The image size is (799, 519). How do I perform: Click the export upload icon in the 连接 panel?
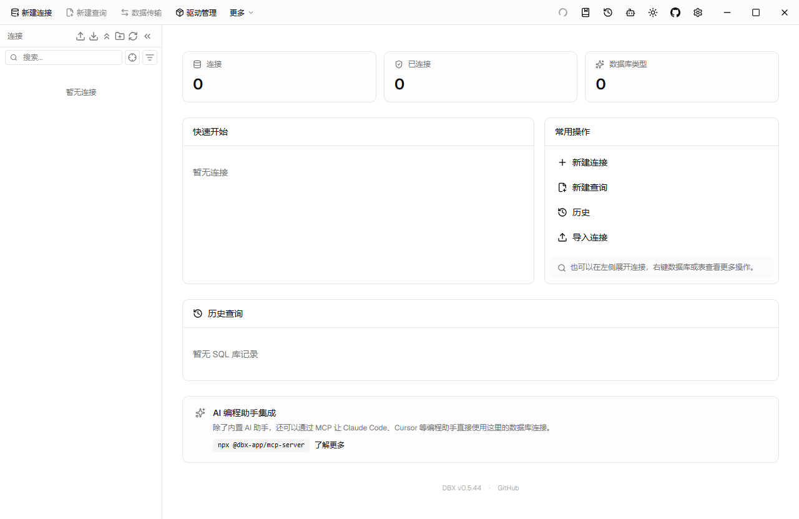coord(81,36)
